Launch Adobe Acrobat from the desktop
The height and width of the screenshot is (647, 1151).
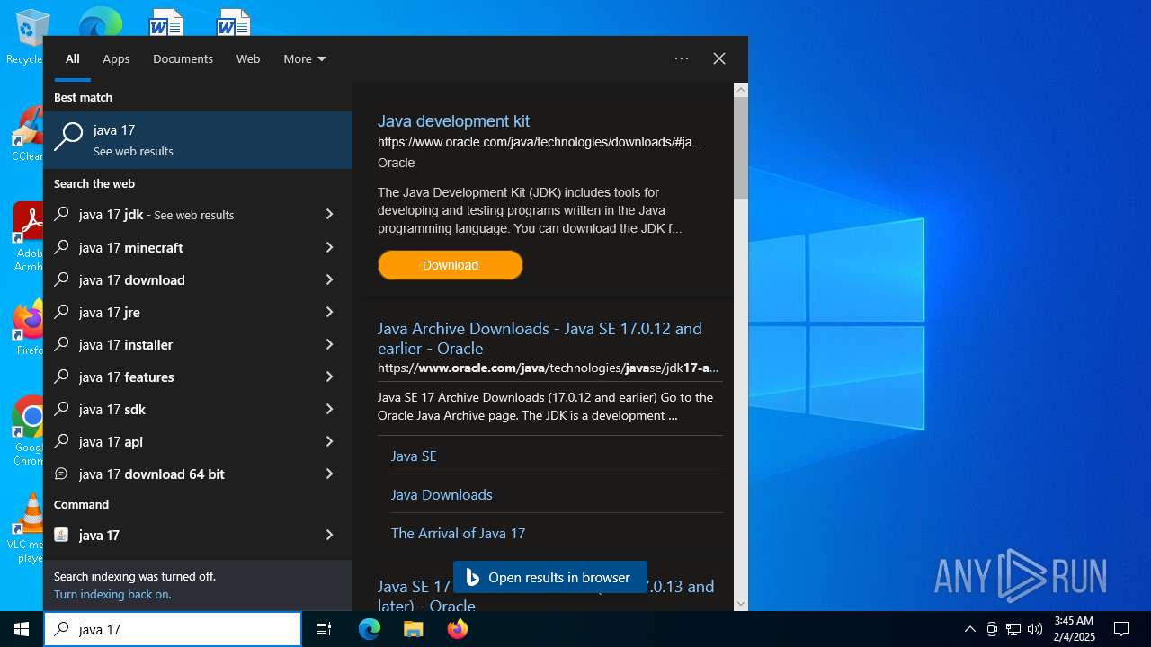(27, 236)
